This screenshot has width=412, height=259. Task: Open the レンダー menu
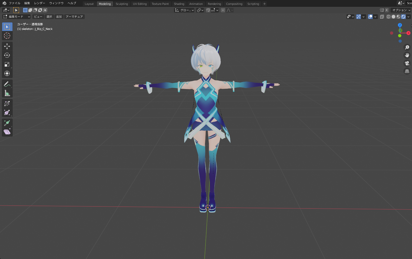click(40, 3)
